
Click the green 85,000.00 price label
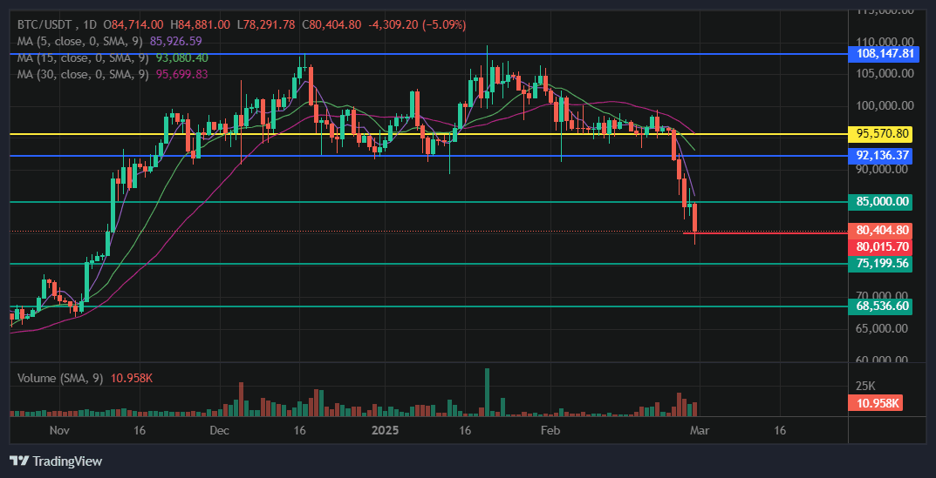pyautogui.click(x=880, y=202)
